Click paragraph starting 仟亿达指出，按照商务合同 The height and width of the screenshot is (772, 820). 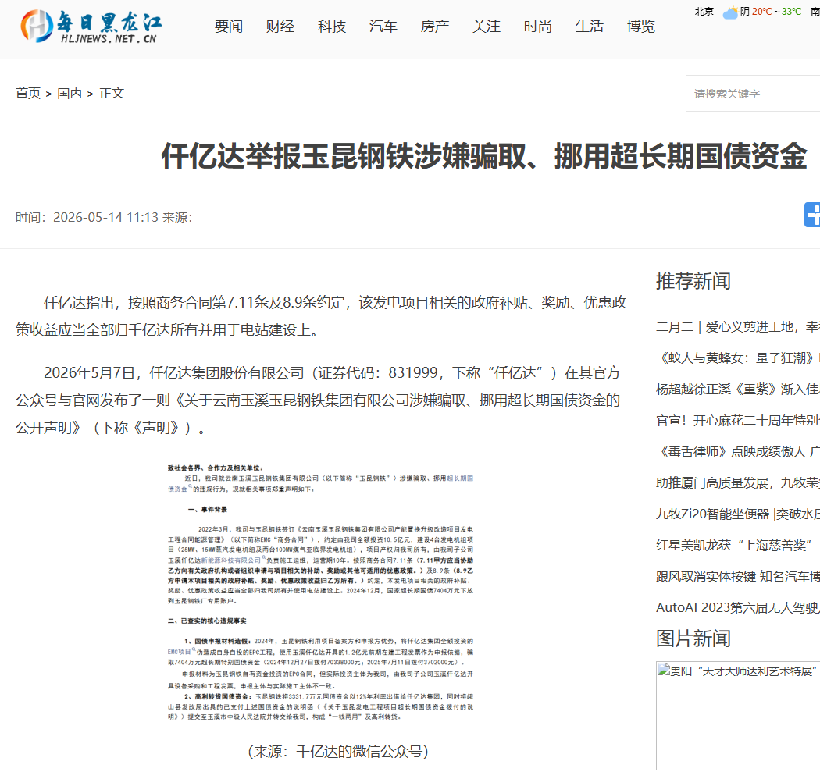pos(321,316)
